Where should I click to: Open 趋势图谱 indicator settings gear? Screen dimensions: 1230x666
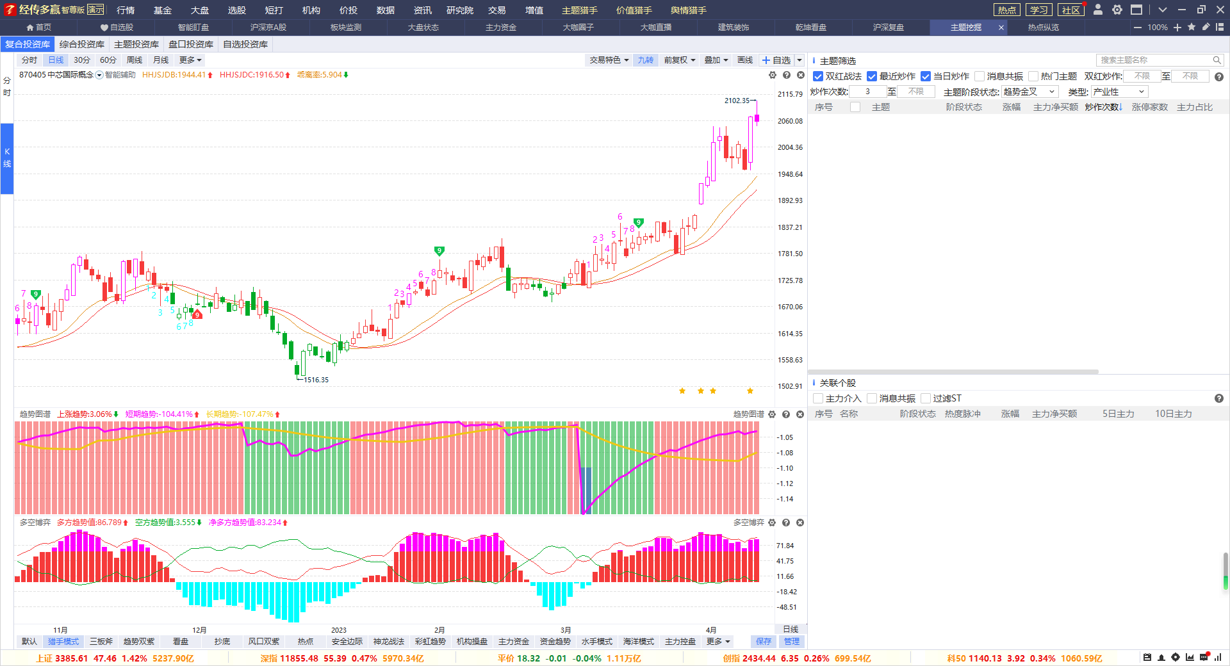pyautogui.click(x=772, y=414)
